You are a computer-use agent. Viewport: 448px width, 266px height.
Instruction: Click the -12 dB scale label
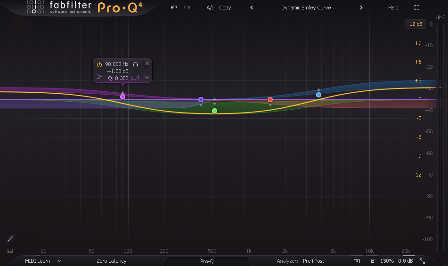(x=417, y=175)
